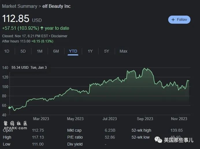
Task: Open the Market Summary breadcrumb link
Action: pos(20,6)
